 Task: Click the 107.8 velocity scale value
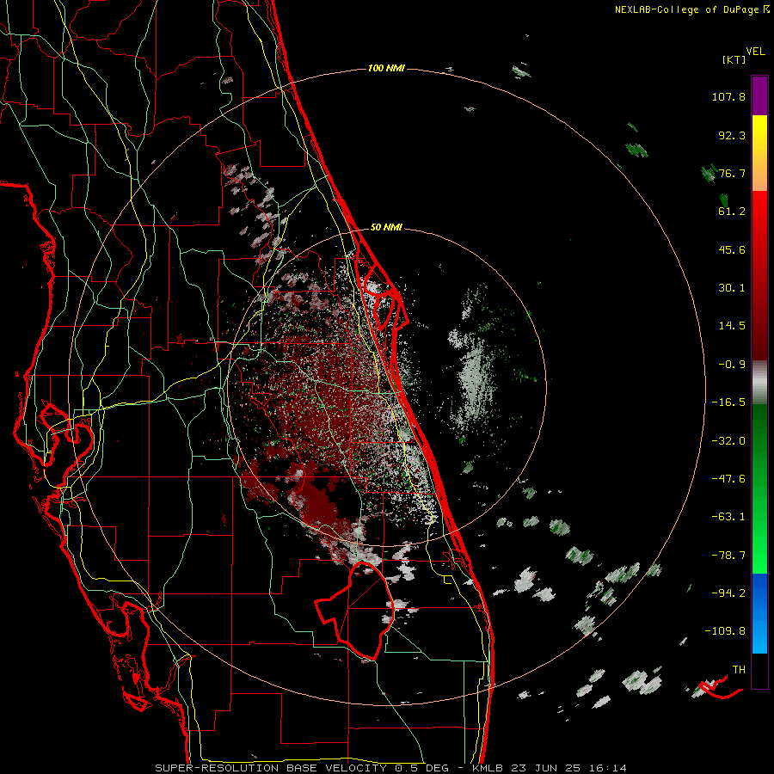coord(728,96)
